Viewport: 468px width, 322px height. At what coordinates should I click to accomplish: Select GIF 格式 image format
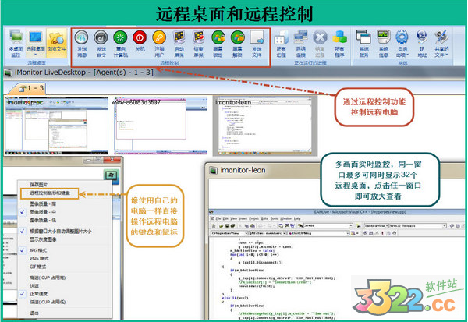(x=37, y=267)
